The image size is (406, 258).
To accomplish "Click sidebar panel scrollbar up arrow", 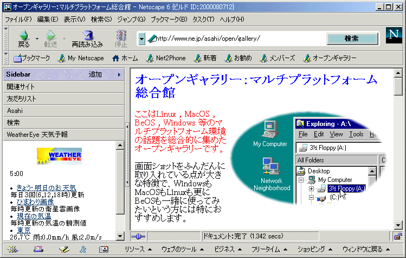I will [x=120, y=146].
